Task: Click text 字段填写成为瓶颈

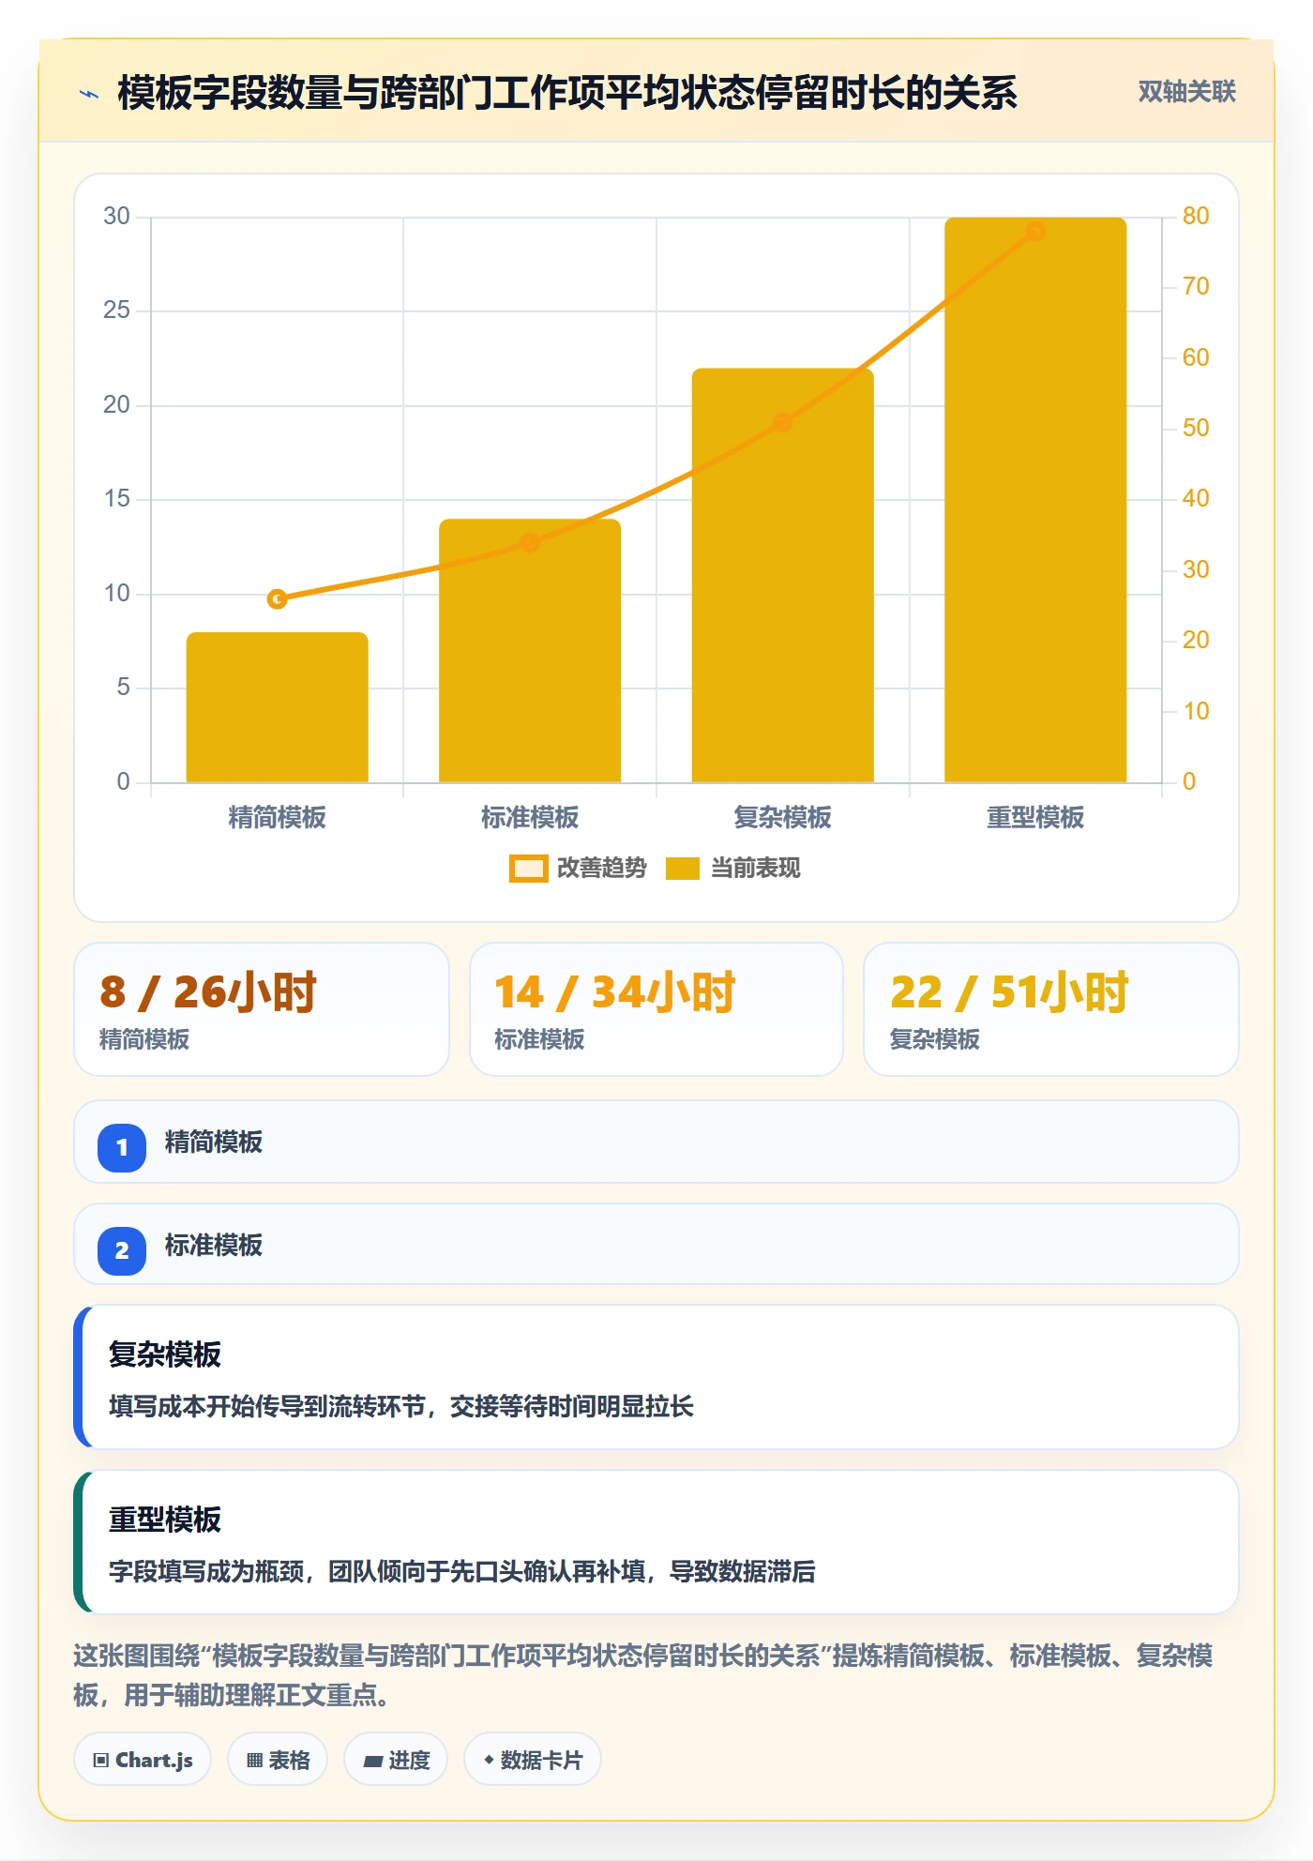Action: coord(206,1572)
